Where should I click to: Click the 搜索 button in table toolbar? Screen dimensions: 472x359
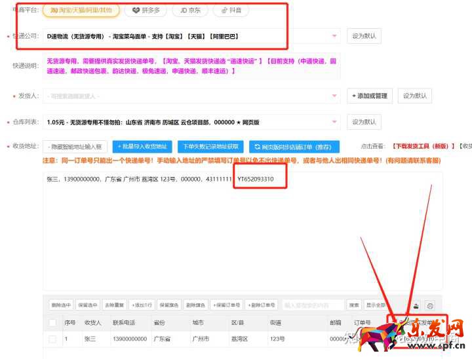pos(354,305)
